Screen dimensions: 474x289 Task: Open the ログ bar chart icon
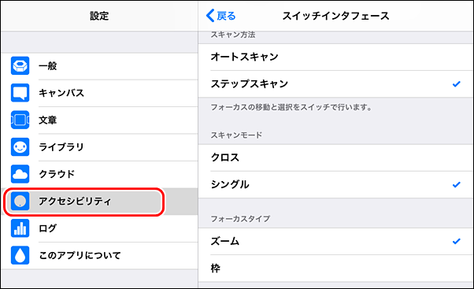(x=20, y=228)
